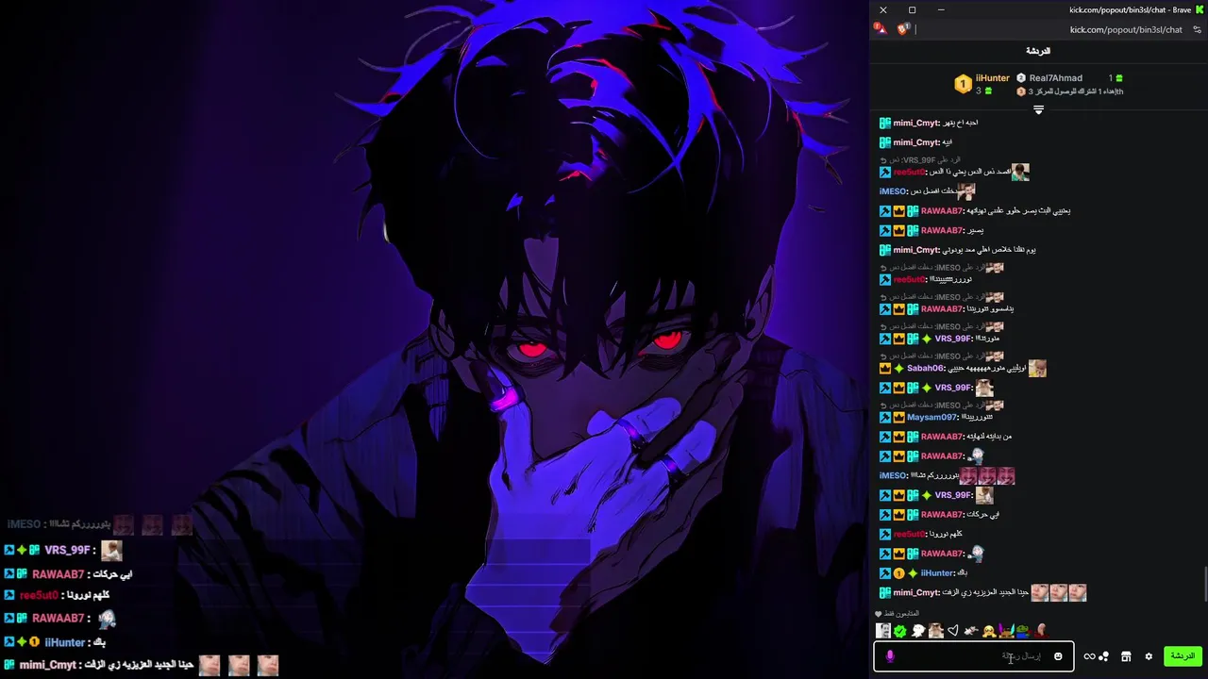Click the silver rank 2 badge

pyautogui.click(x=1020, y=78)
